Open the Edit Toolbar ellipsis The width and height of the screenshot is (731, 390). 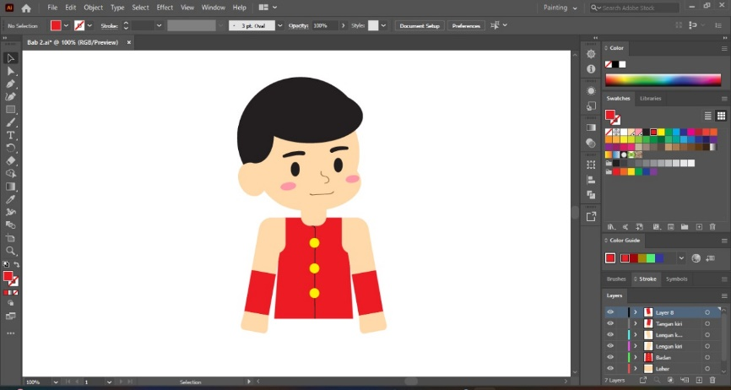click(10, 333)
